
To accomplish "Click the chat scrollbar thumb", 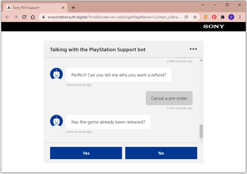I will (x=201, y=131).
